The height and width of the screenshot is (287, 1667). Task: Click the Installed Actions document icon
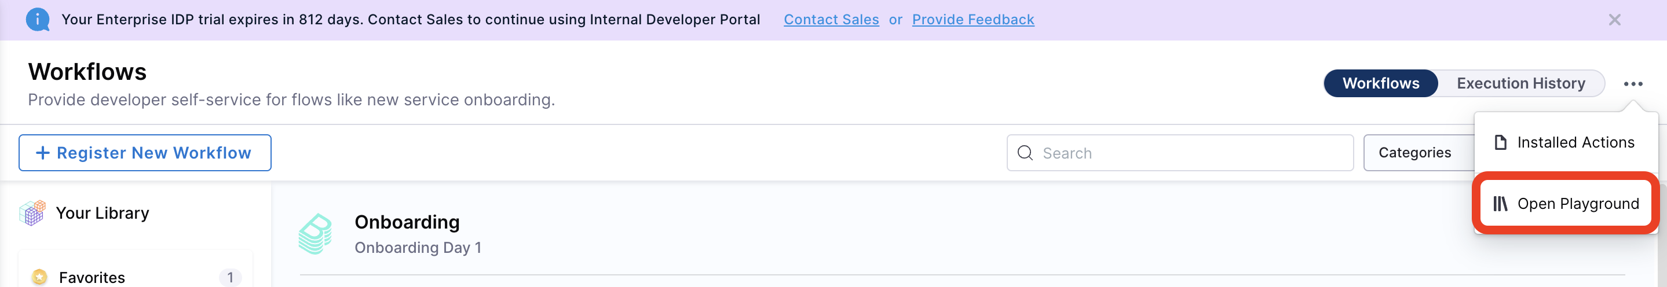pyautogui.click(x=1500, y=142)
